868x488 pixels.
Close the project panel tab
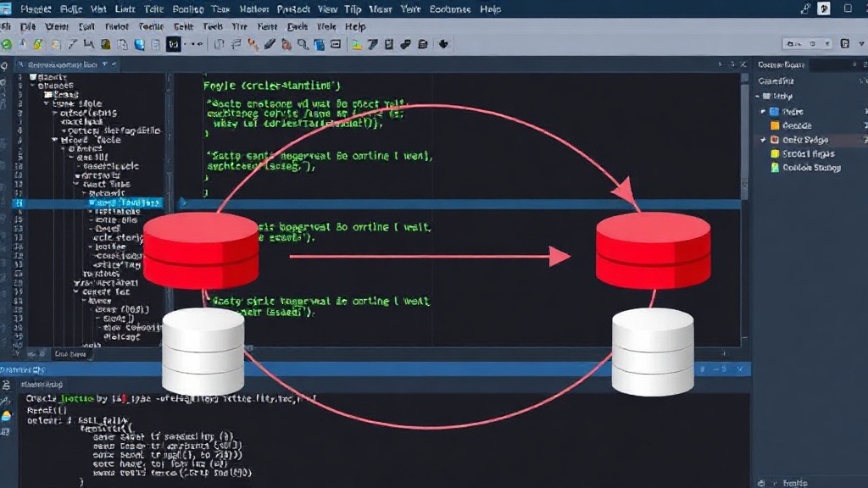tap(114, 64)
